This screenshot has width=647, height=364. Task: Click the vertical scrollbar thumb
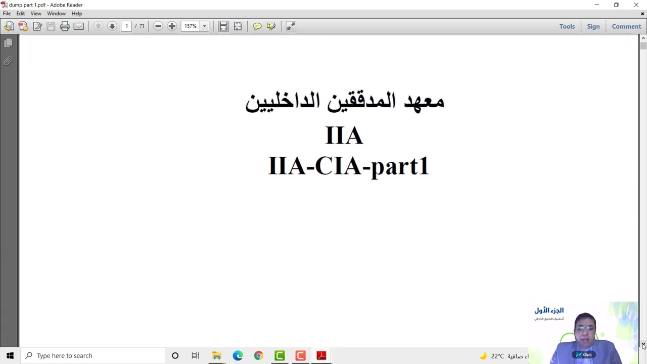(x=643, y=45)
